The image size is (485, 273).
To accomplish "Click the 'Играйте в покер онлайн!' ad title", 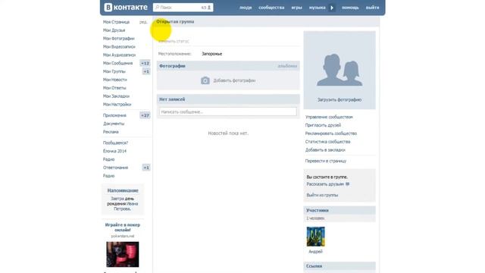I will [123, 227].
